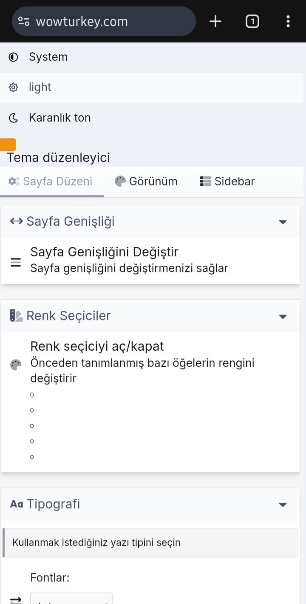Click Sayfa Genişliğini Değiştir link
The image size is (306, 604).
(x=104, y=252)
